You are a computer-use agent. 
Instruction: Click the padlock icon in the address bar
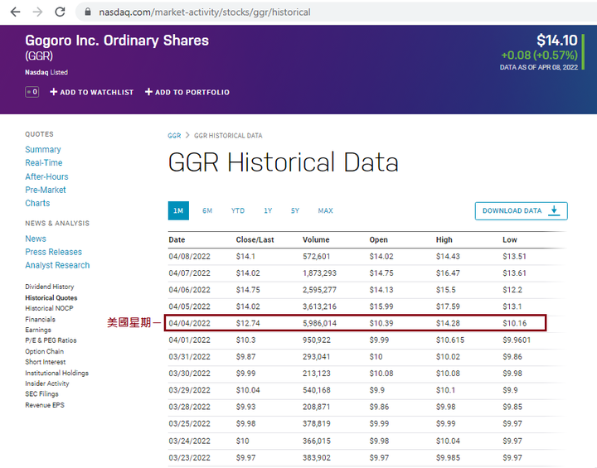tap(88, 12)
